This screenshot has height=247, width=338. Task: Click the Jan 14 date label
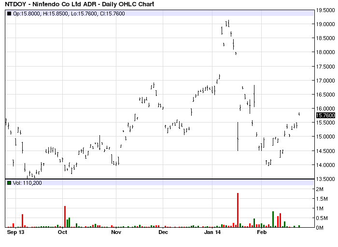pyautogui.click(x=212, y=232)
